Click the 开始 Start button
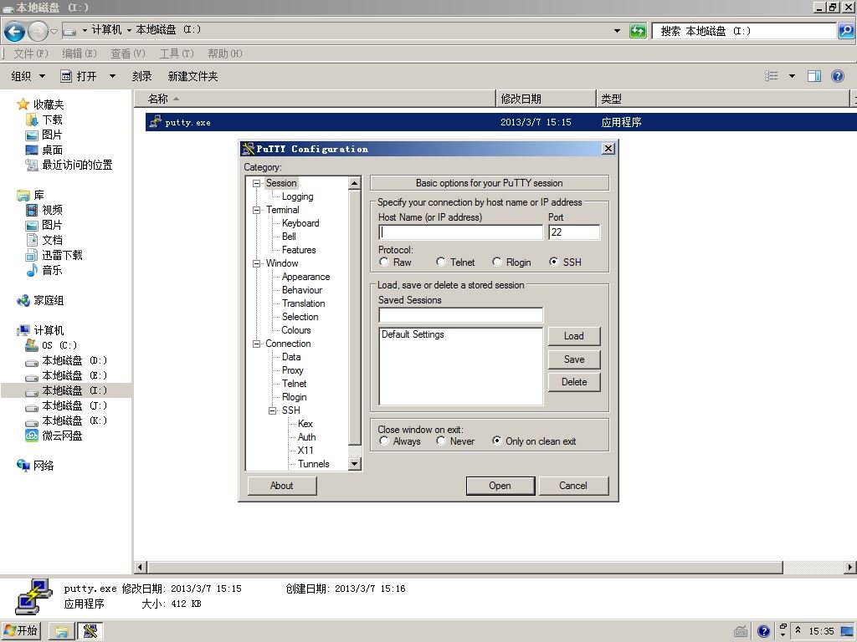This screenshot has width=857, height=642. tap(21, 631)
